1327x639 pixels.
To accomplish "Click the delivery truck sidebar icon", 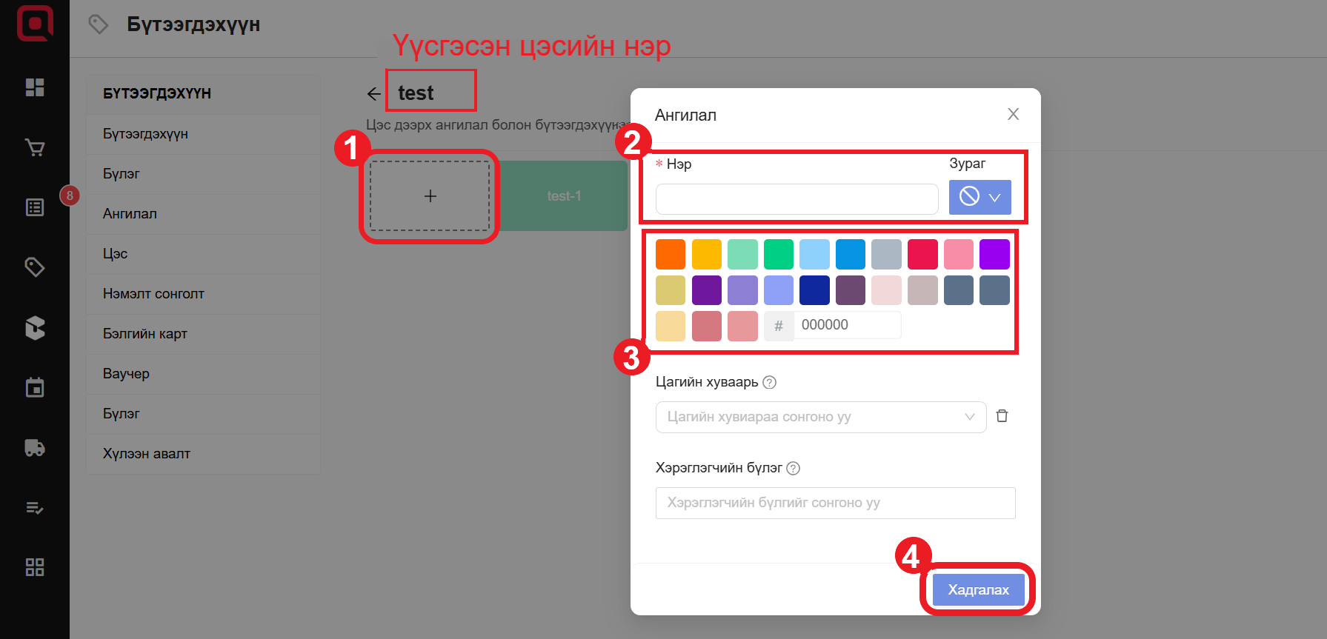I will pyautogui.click(x=35, y=448).
